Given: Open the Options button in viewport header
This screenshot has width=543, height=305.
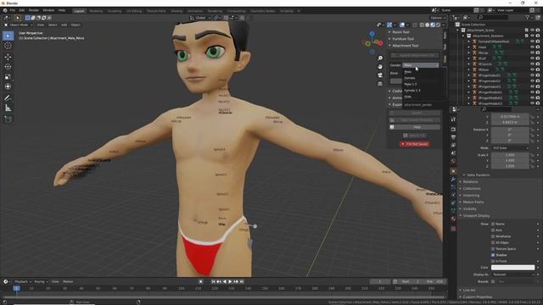Looking at the screenshot, I should (x=438, y=18).
